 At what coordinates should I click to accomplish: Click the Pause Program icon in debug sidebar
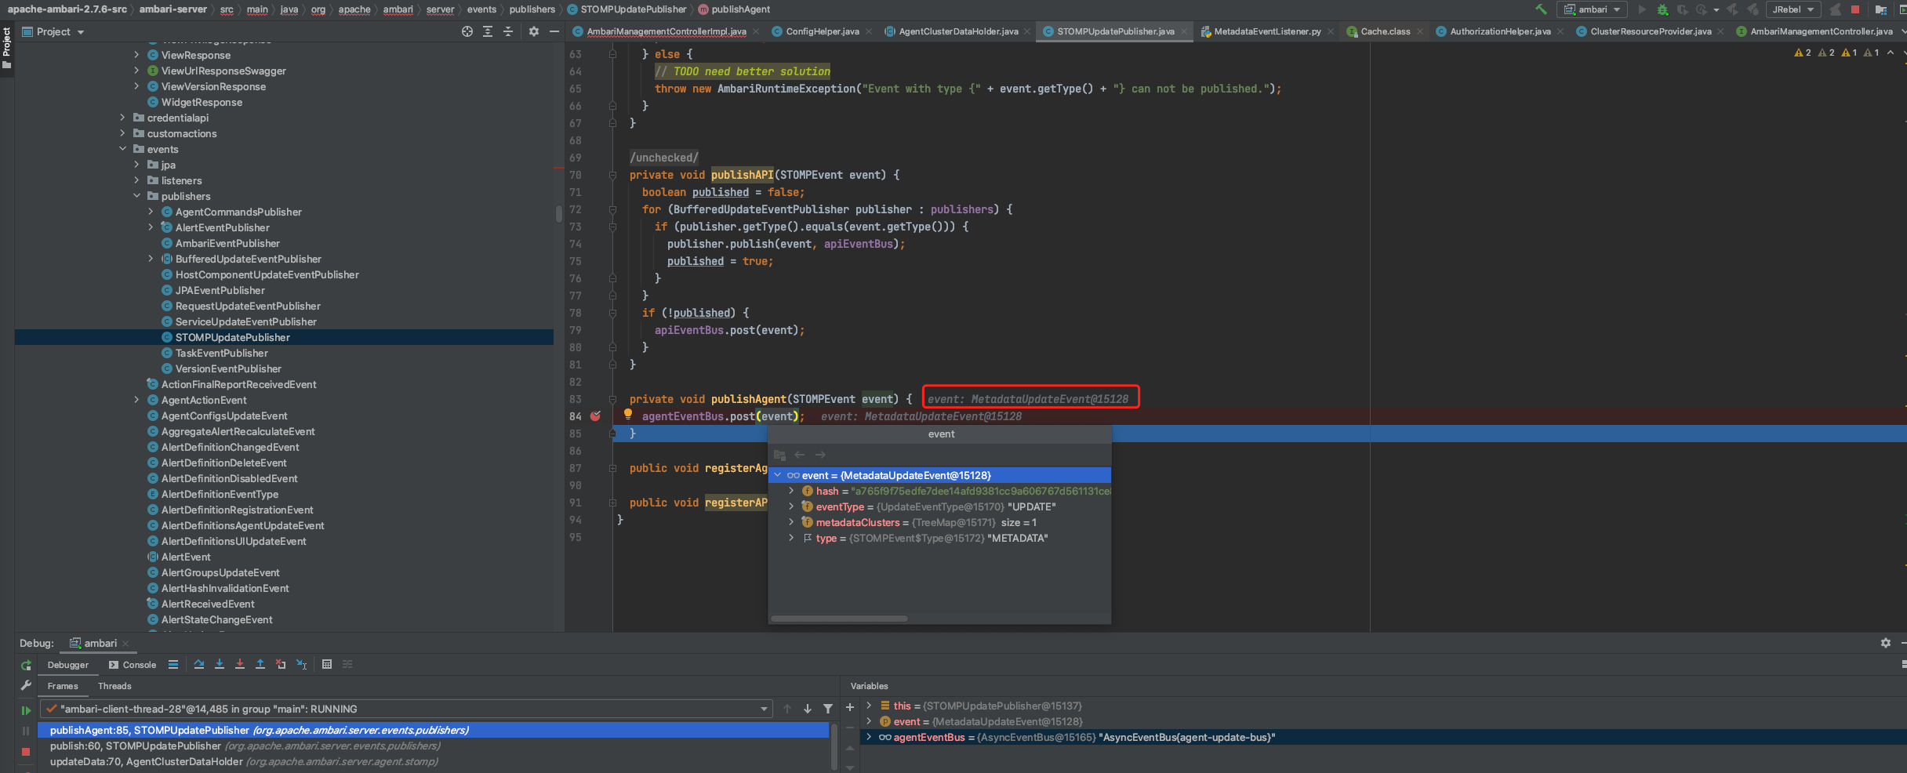(x=26, y=731)
